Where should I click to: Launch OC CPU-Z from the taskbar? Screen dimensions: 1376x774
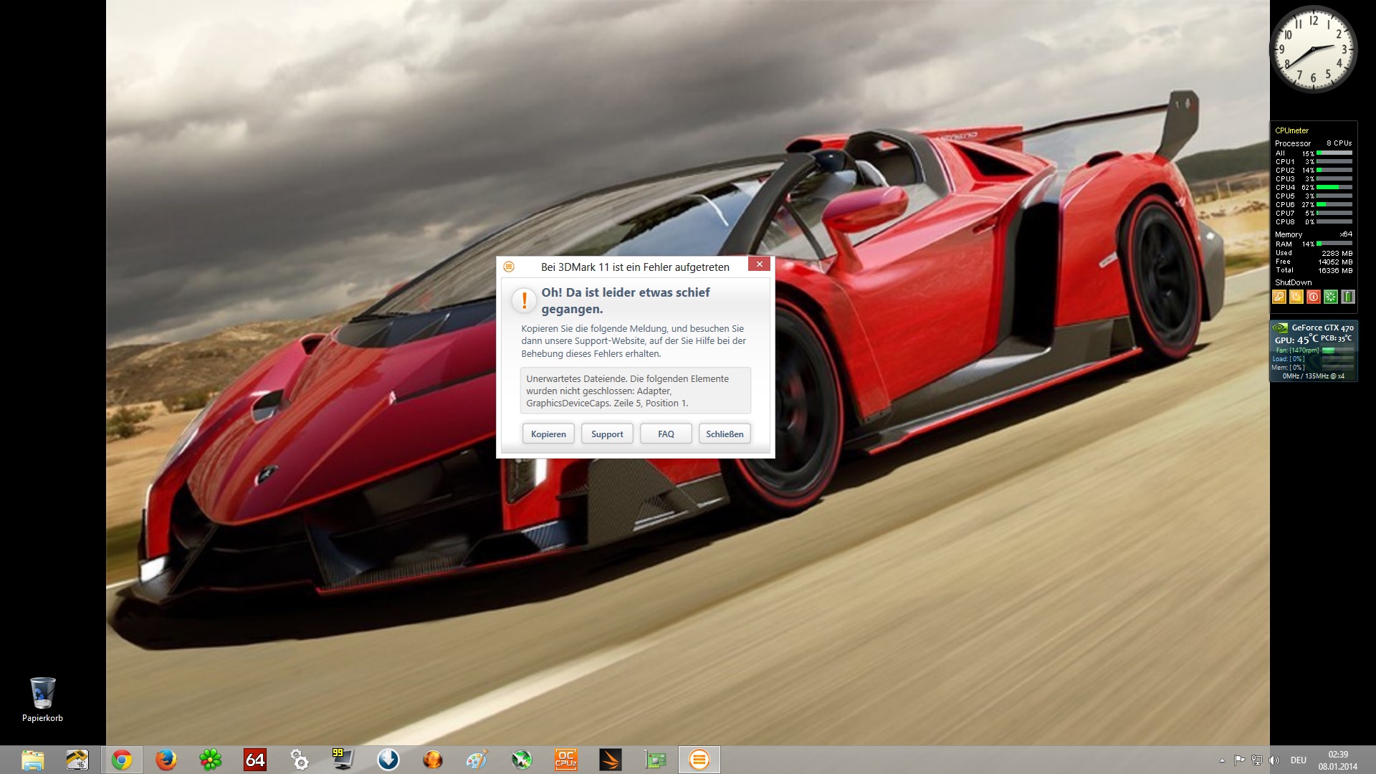pos(565,760)
